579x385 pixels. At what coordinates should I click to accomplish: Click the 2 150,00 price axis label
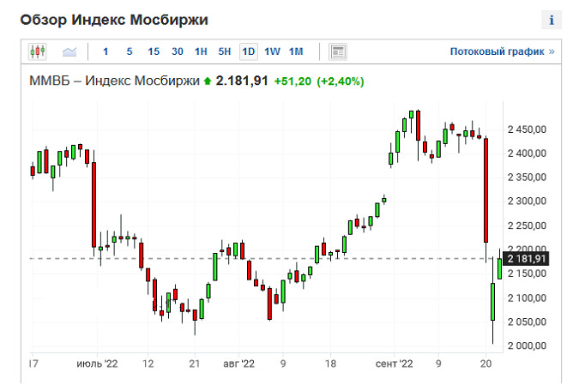click(527, 274)
